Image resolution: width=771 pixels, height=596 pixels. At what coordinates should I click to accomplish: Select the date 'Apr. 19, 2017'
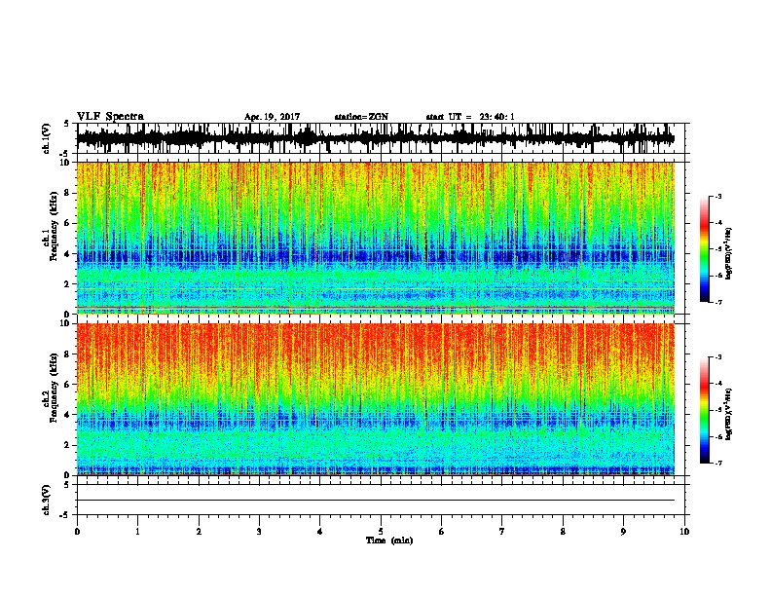(x=272, y=117)
